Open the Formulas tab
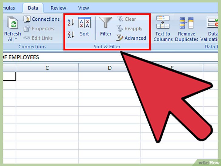This screenshot has height=166, width=221. click(x=9, y=8)
